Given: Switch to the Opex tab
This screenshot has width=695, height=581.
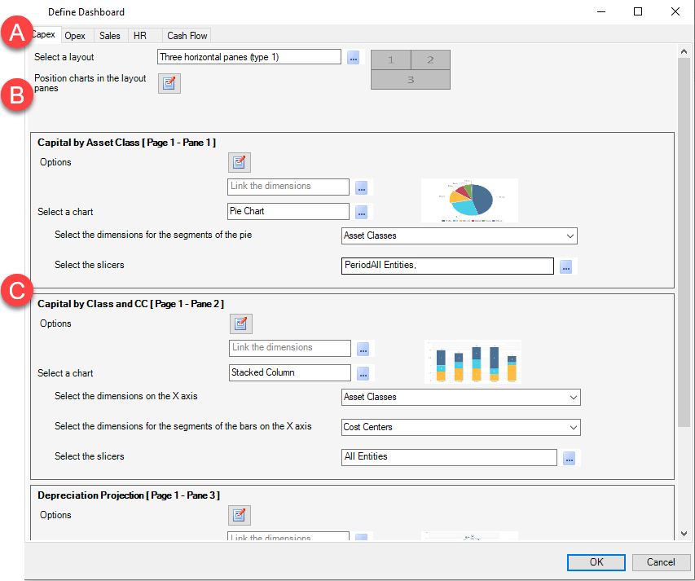Looking at the screenshot, I should [x=74, y=36].
